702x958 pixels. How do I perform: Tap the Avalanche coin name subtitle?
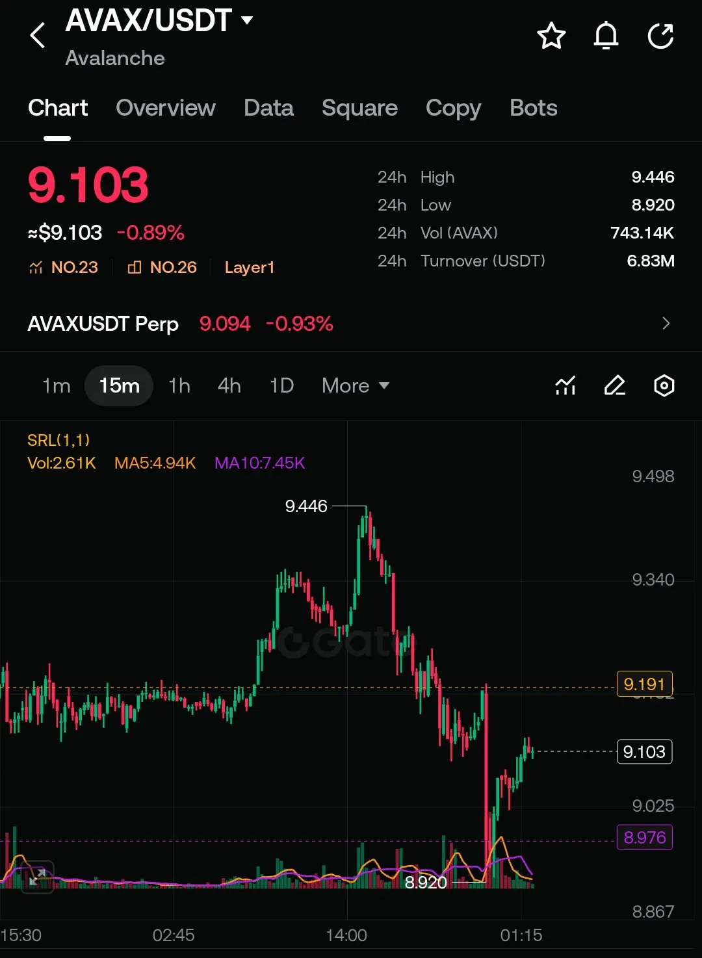115,58
